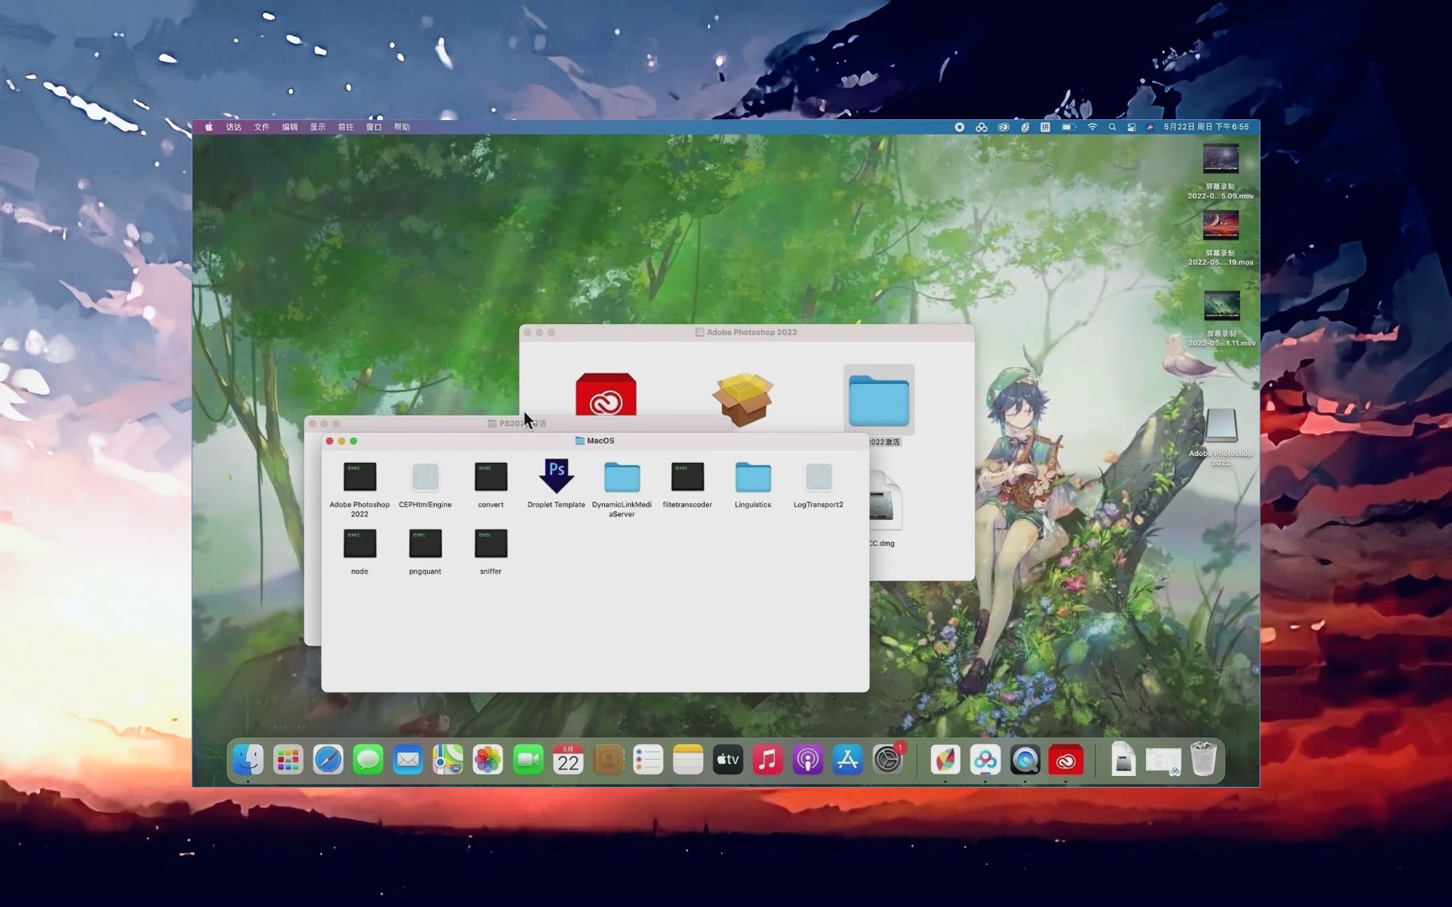The image size is (1452, 907).
Task: Zoom the MacOS window with green button
Action: tap(354, 441)
